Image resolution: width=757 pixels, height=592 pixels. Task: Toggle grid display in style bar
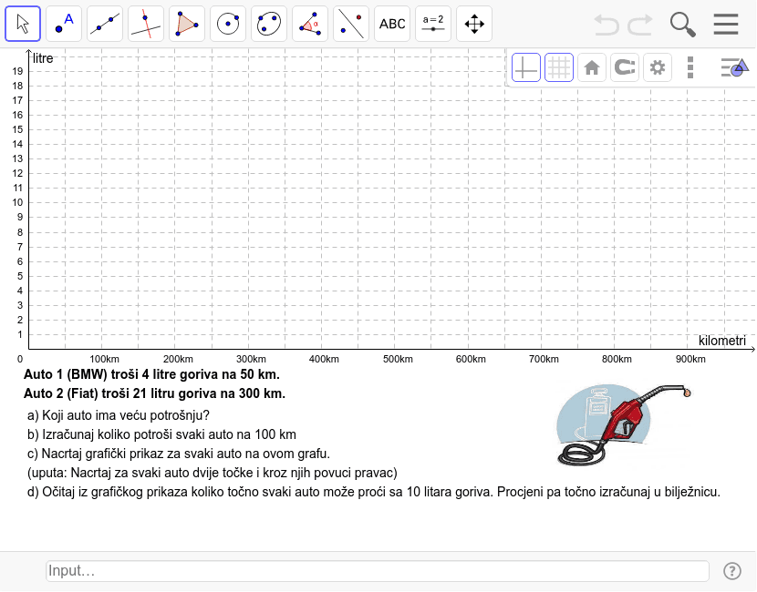[x=559, y=67]
